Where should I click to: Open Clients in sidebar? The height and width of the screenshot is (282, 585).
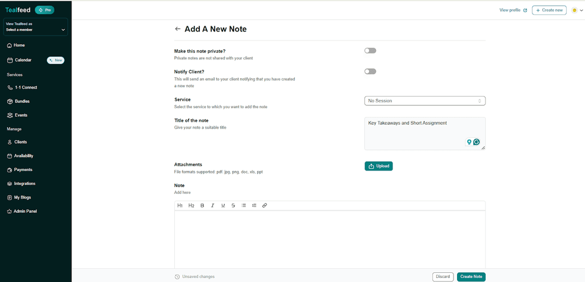pos(17,142)
